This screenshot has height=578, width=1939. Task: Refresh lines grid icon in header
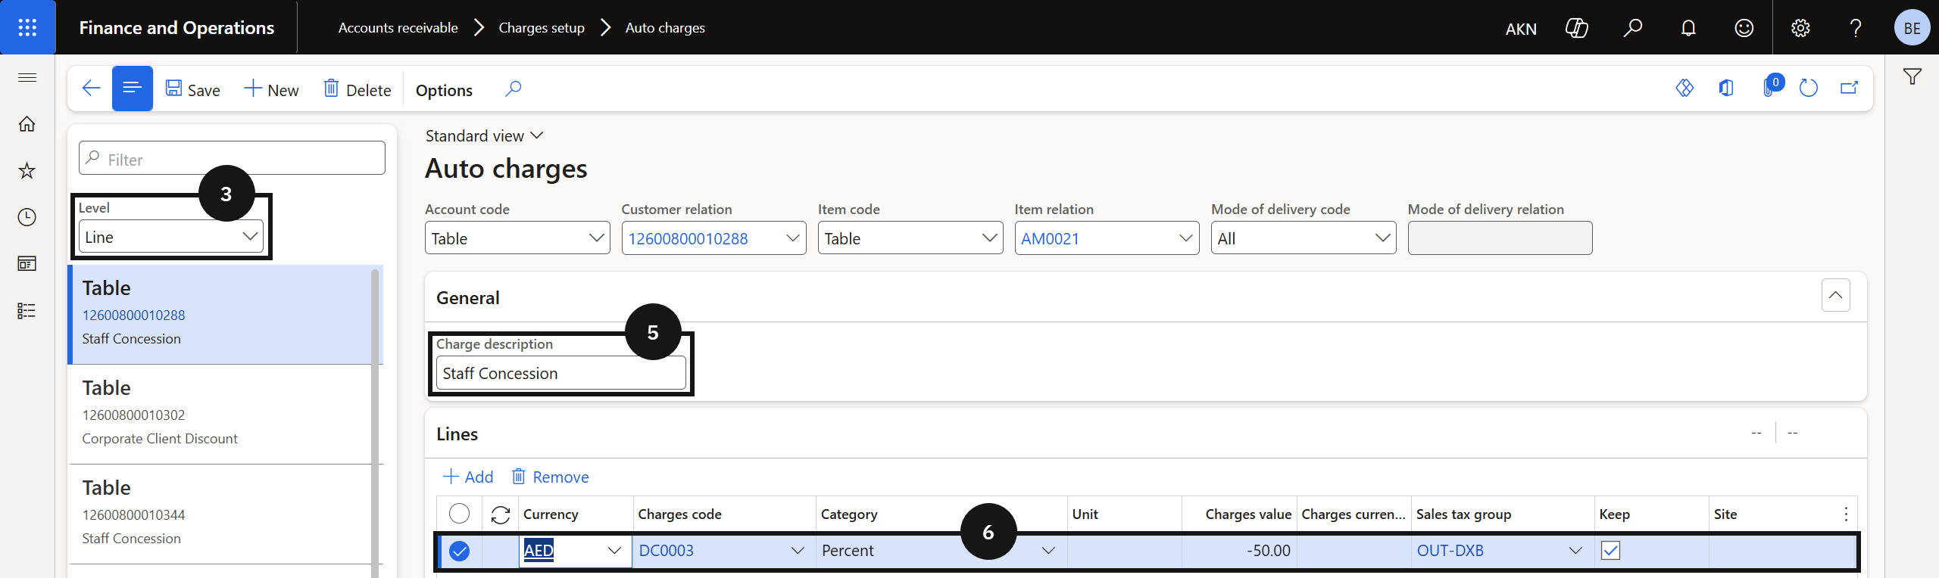point(500,514)
